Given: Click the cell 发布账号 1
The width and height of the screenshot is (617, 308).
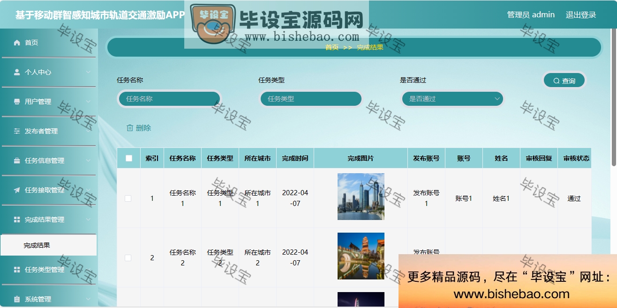Looking at the screenshot, I should click(x=426, y=198).
